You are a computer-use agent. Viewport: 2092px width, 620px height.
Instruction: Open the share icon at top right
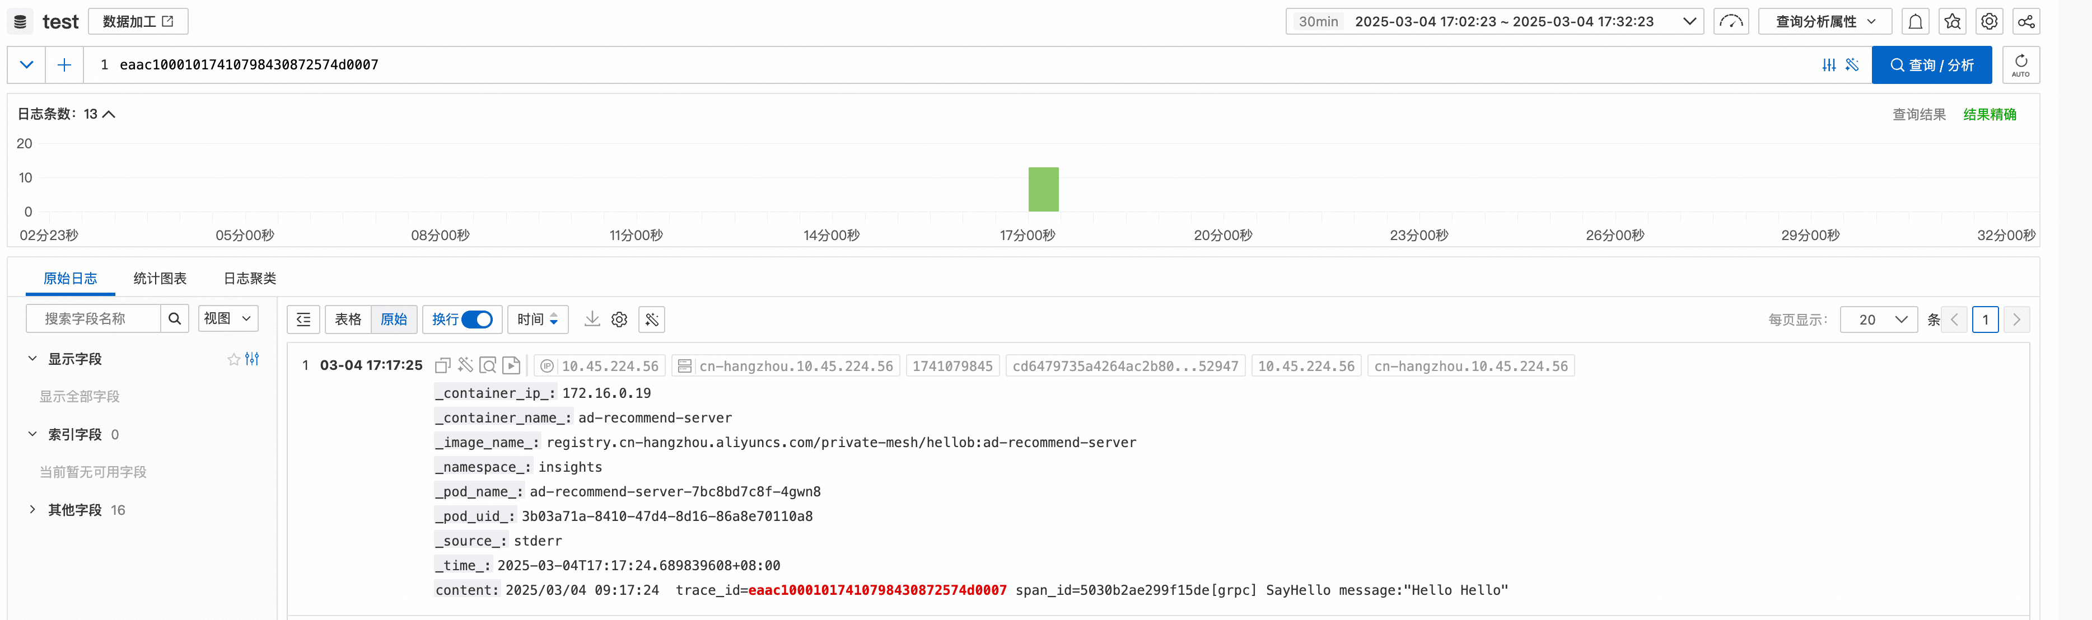[x=2026, y=22]
